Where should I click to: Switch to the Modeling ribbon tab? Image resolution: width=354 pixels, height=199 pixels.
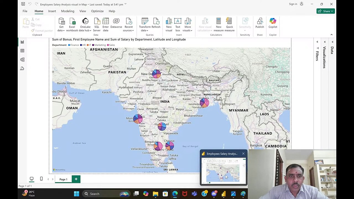[67, 11]
